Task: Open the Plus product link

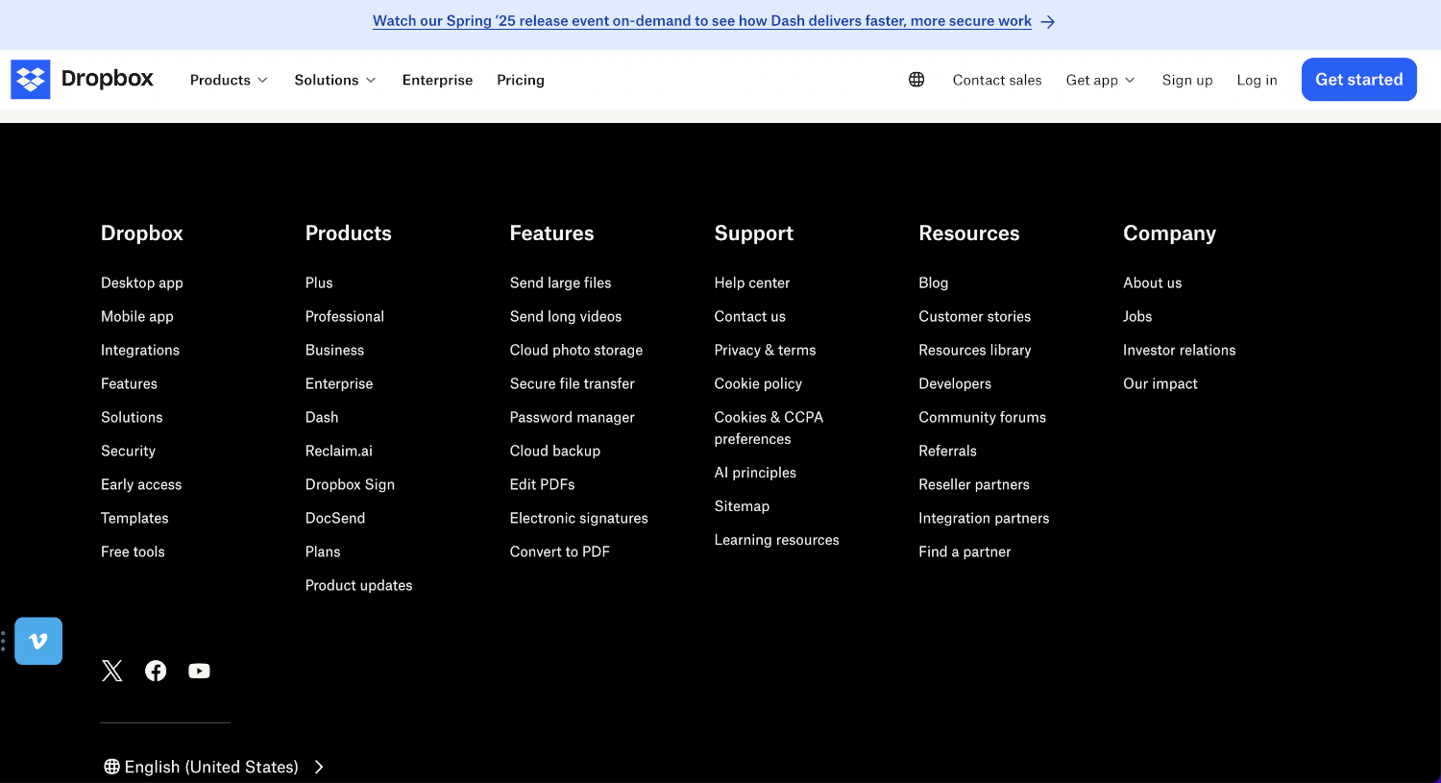Action: (319, 282)
